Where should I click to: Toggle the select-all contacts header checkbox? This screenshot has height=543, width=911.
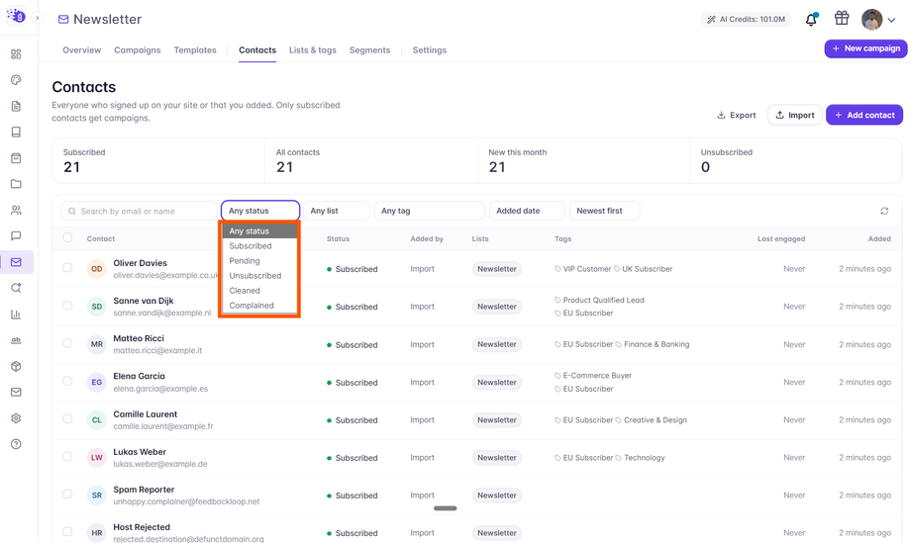click(67, 237)
